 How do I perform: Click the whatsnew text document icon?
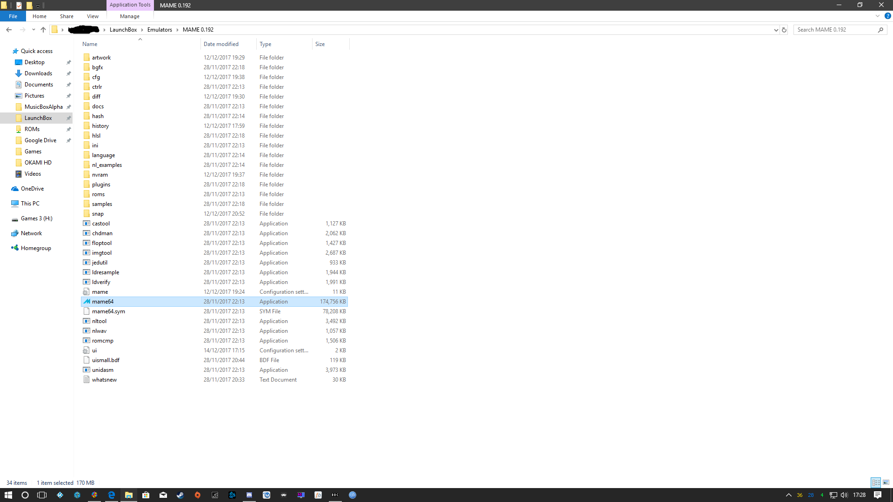tap(87, 380)
